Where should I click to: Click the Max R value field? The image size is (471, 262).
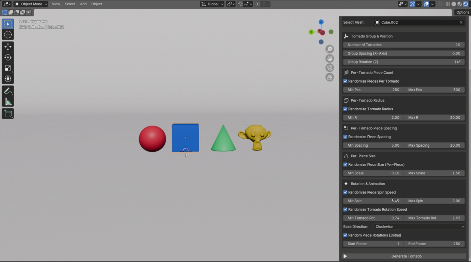click(x=435, y=117)
